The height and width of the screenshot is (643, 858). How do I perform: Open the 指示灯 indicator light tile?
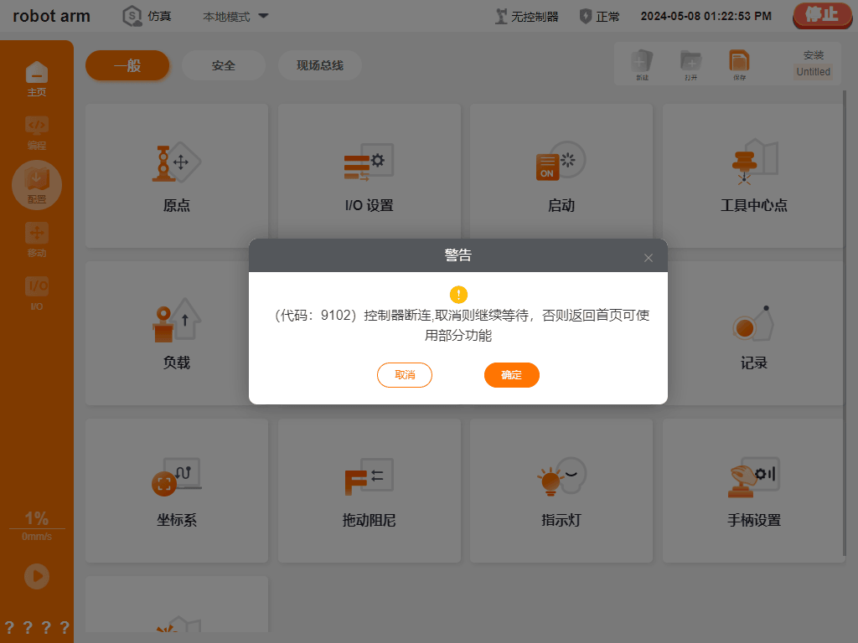click(561, 491)
